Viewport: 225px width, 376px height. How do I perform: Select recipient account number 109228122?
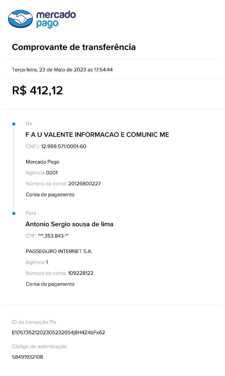[x=81, y=273]
